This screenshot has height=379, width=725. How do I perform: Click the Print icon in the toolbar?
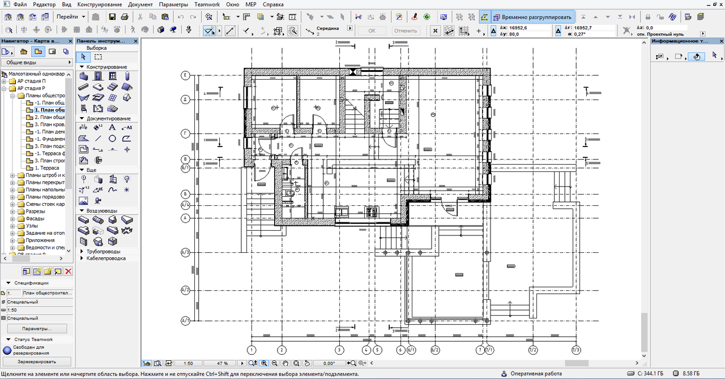click(126, 17)
